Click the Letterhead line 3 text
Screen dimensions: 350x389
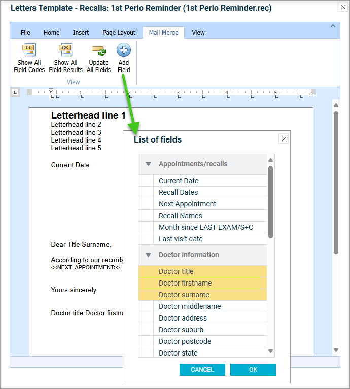(x=76, y=132)
